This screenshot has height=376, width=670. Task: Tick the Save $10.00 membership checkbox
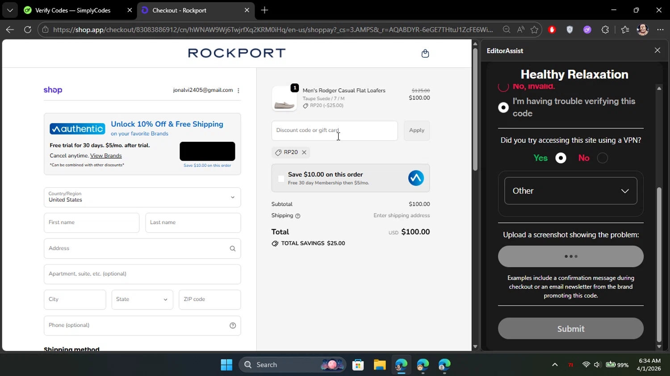281,179
